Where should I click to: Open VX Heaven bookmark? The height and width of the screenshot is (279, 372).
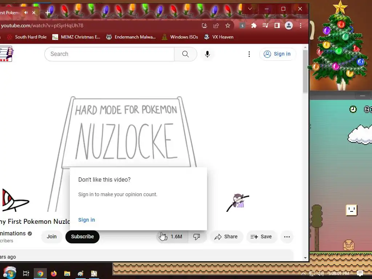click(x=219, y=37)
